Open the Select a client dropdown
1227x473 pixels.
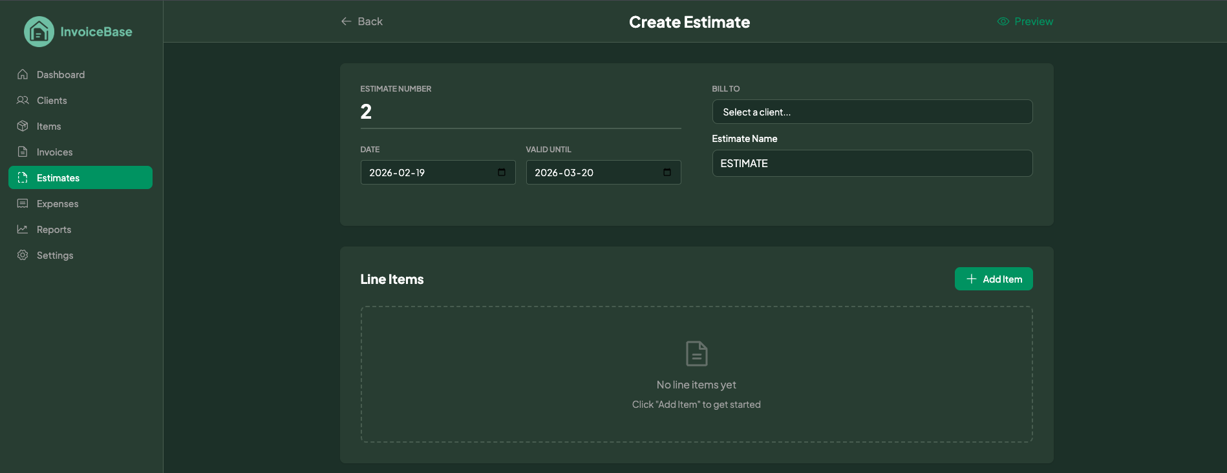(x=871, y=112)
